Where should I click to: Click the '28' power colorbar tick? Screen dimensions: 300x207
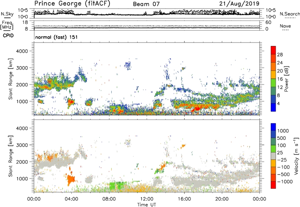[280, 55]
